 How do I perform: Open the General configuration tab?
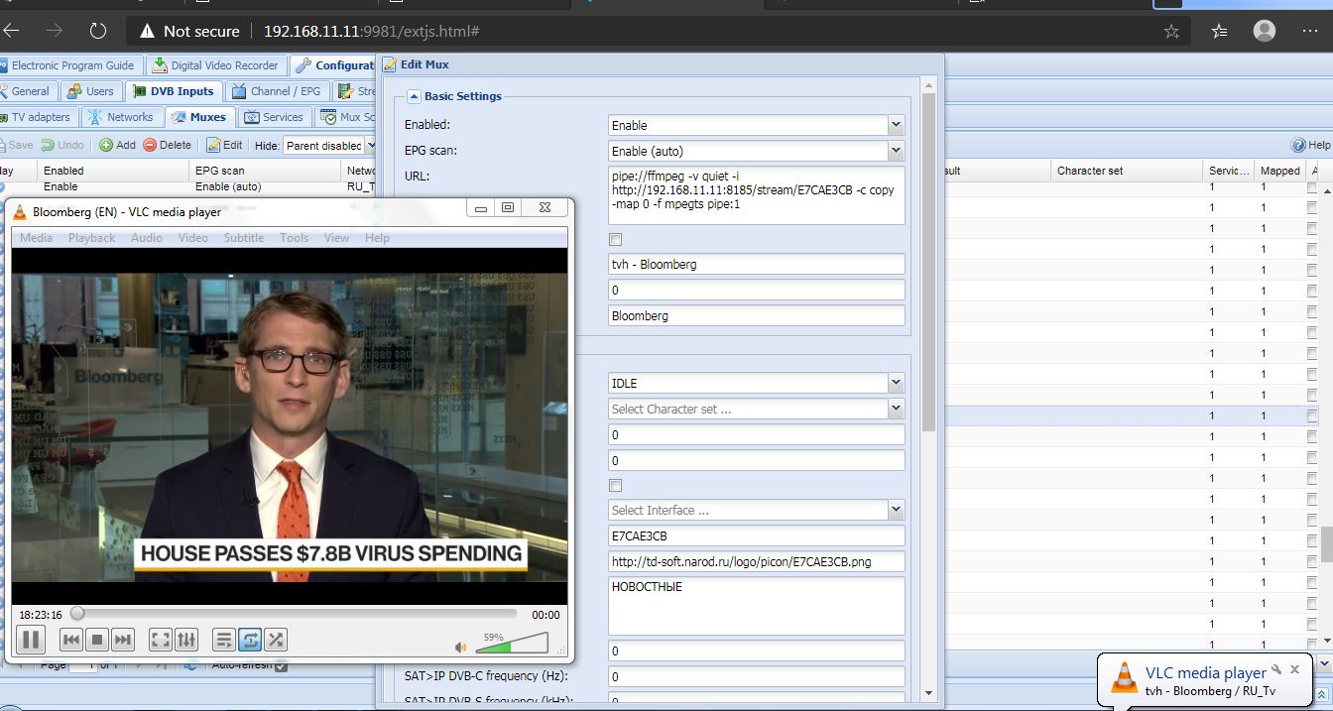28,91
